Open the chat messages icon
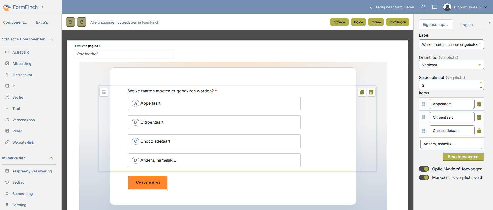Viewport: 493px width, 210px height. tap(435, 7)
